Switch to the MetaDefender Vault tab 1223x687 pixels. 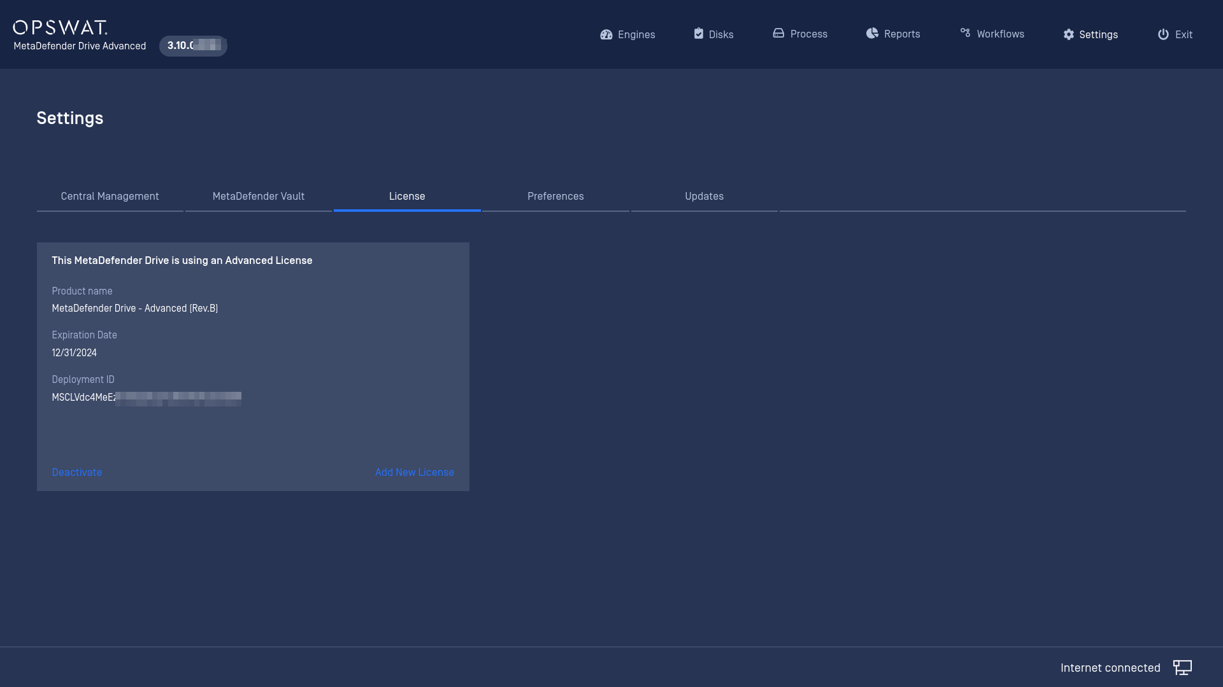(258, 196)
